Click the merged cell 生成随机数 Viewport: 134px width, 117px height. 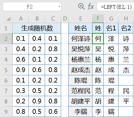coord(37,28)
